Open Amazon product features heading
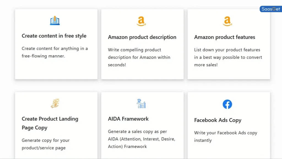 click(225, 37)
